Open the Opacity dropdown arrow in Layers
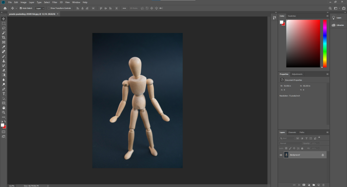Viewport: 347px width, 187px height. [319, 143]
